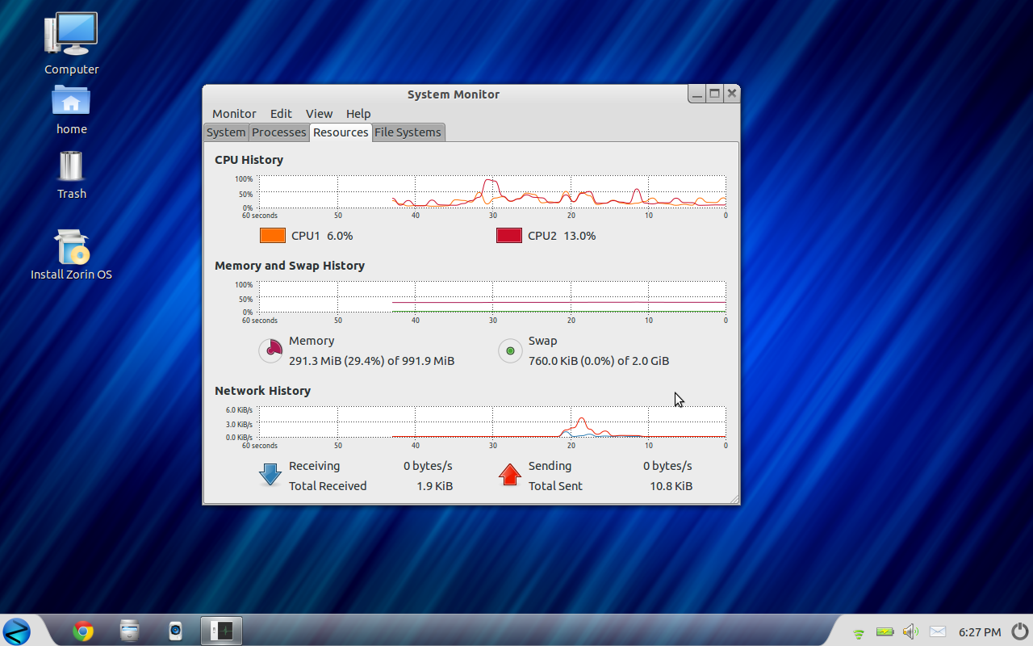Viewport: 1033px width, 646px height.
Task: Click the battery status tray icon
Action: (x=885, y=632)
